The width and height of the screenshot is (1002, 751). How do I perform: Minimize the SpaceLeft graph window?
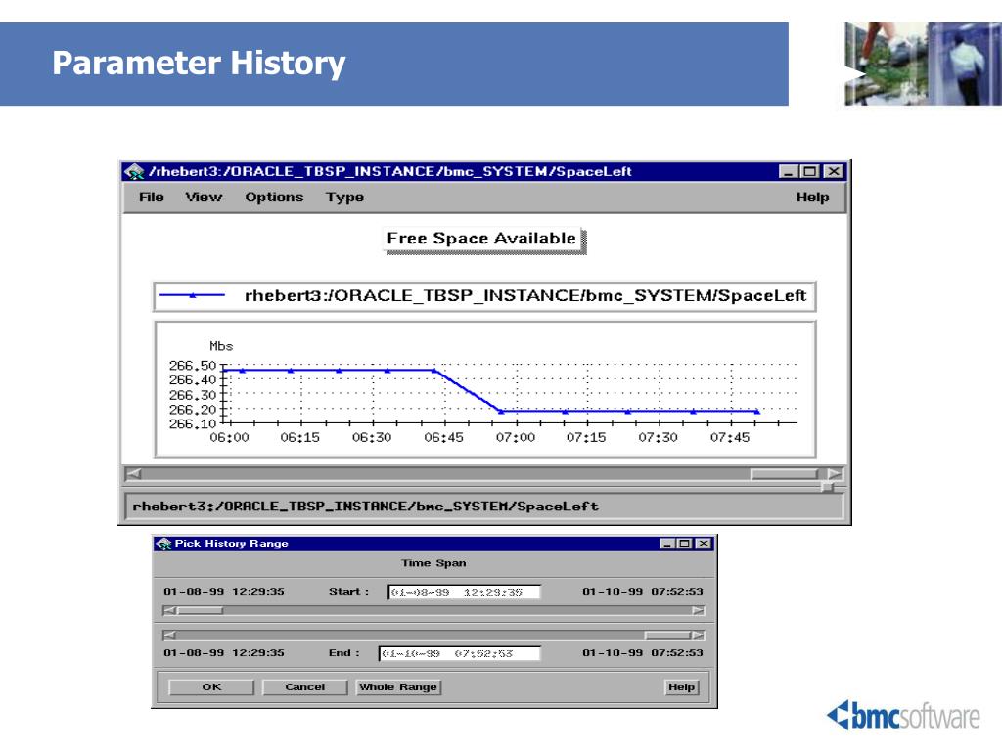click(789, 172)
